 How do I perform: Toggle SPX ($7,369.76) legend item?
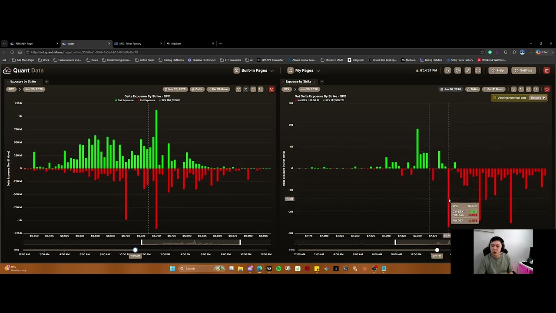coord(333,100)
